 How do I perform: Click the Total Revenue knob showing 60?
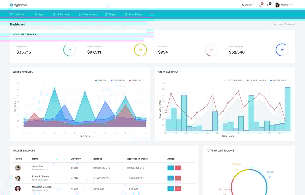tap(282, 50)
